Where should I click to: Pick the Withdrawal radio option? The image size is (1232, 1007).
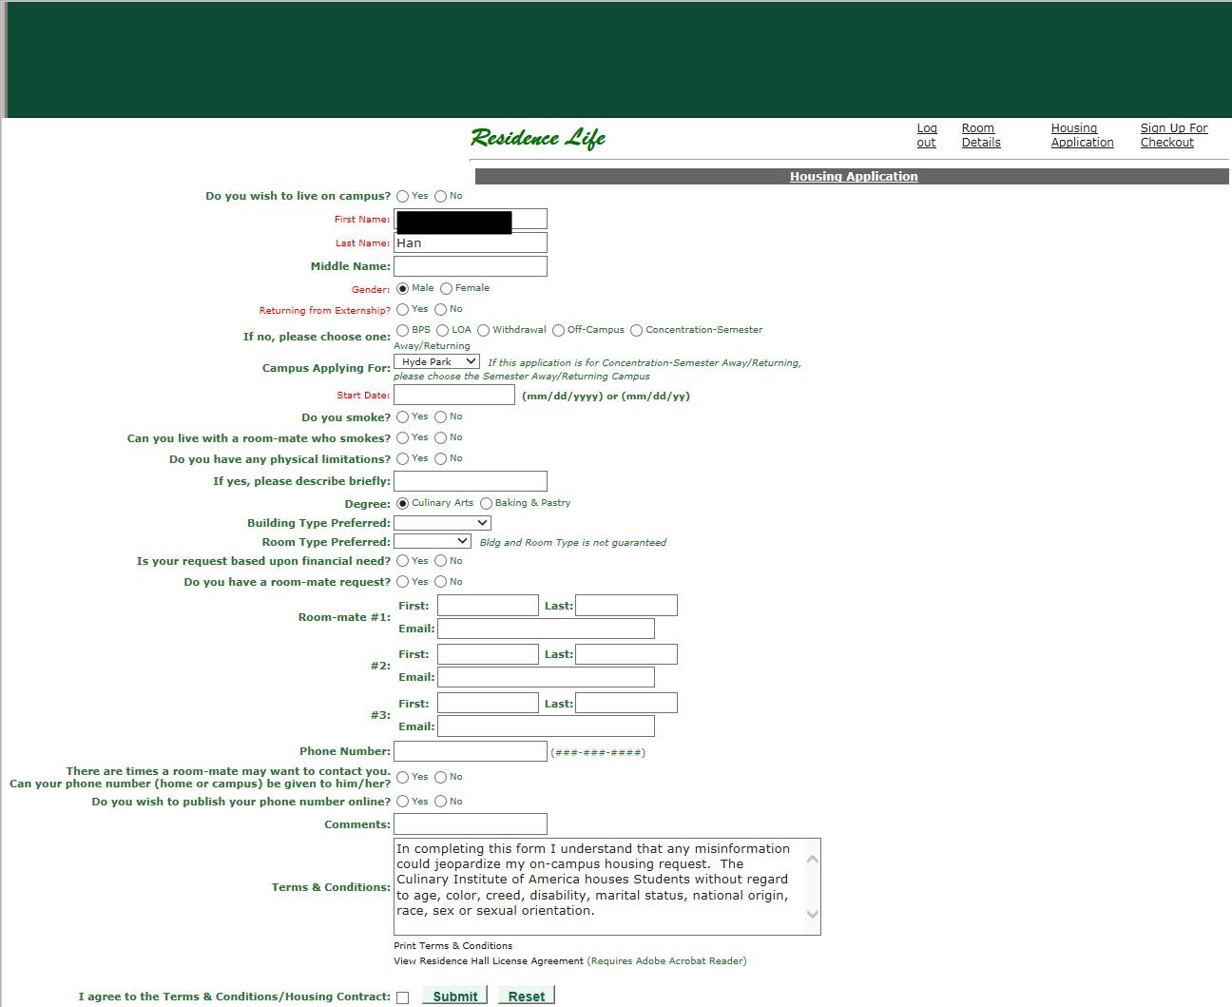pos(484,330)
